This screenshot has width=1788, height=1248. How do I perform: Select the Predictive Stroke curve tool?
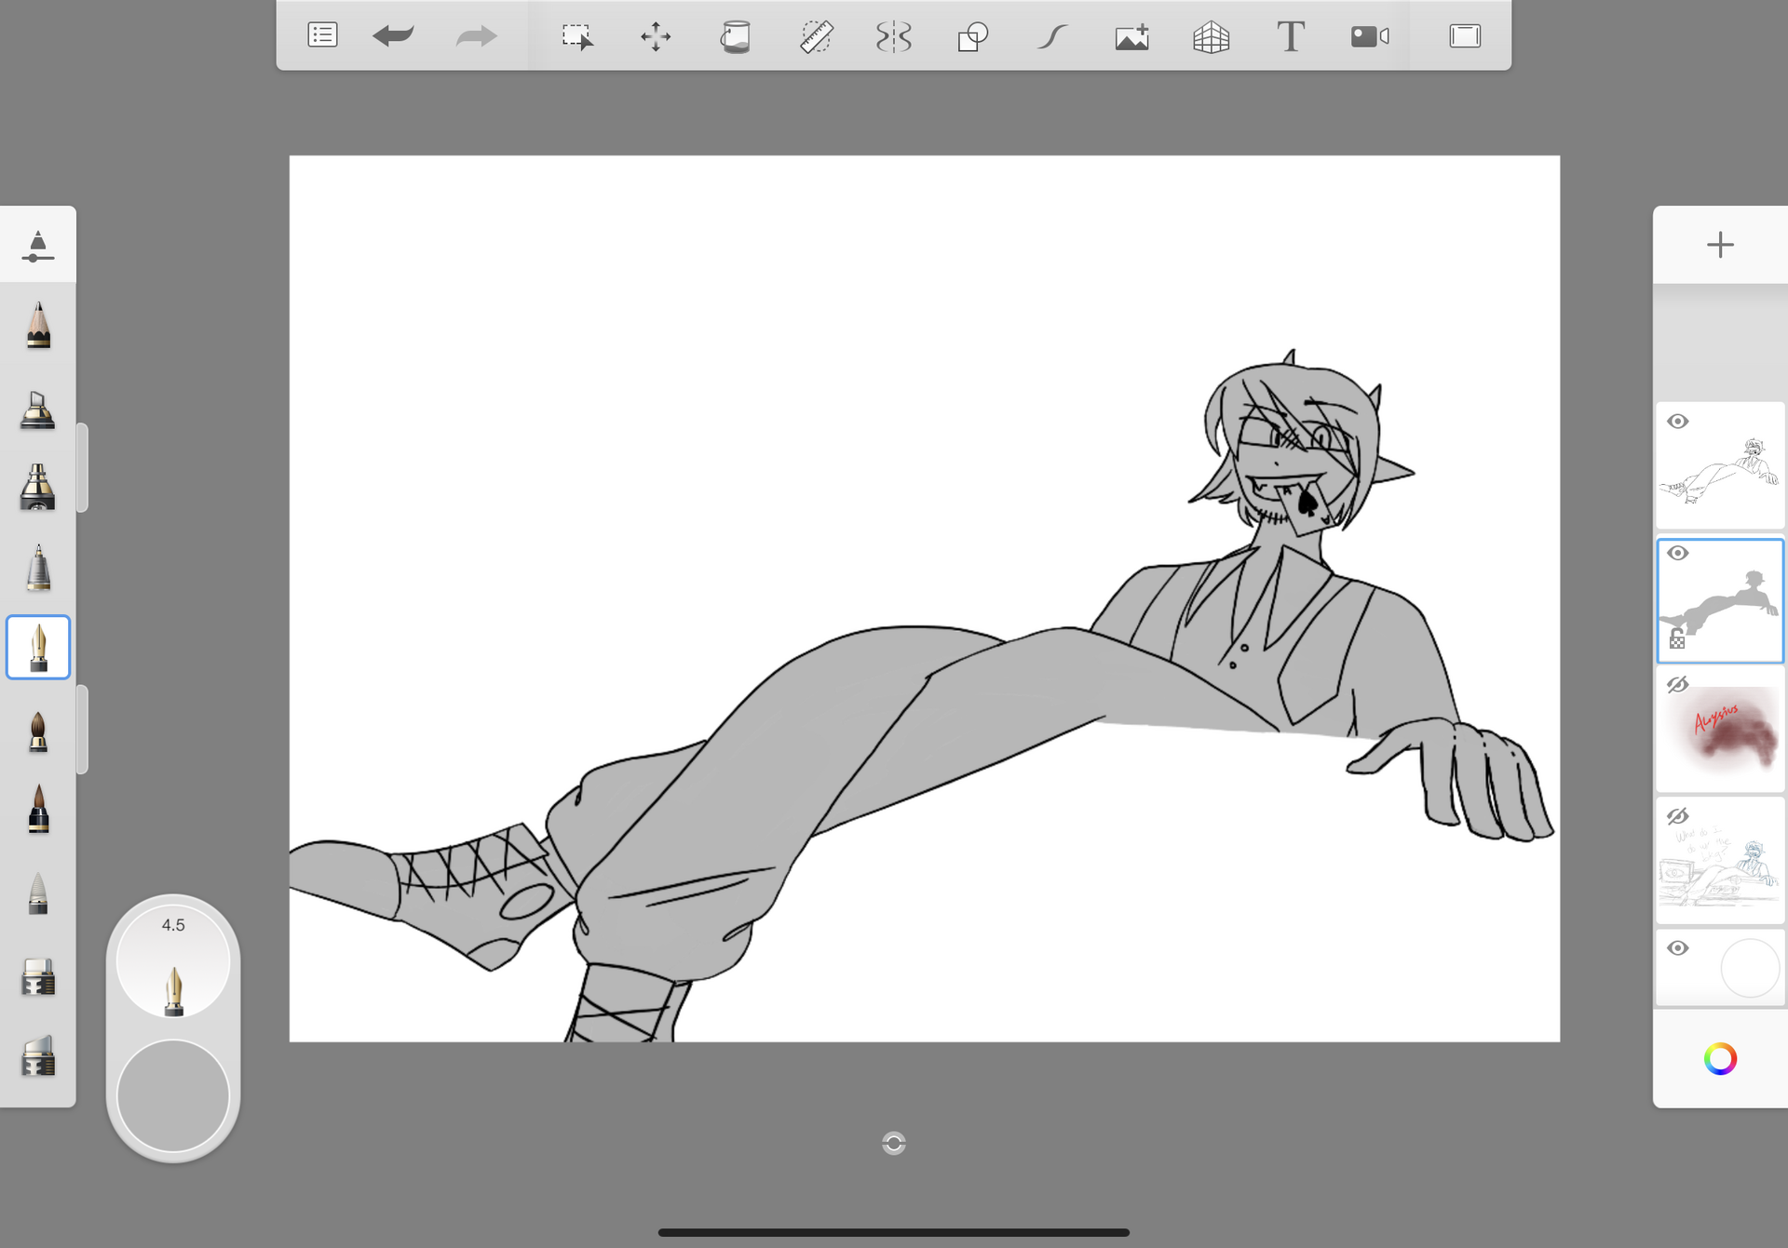(1052, 36)
